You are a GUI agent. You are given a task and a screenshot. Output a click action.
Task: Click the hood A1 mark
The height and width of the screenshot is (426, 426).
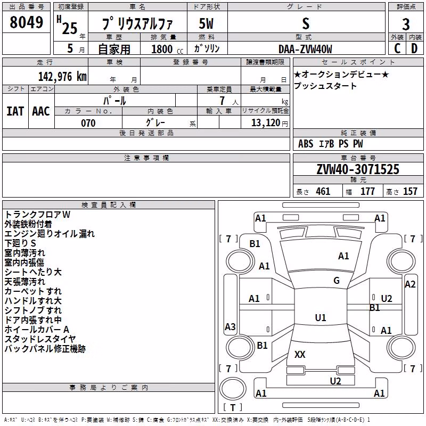click(x=343, y=256)
